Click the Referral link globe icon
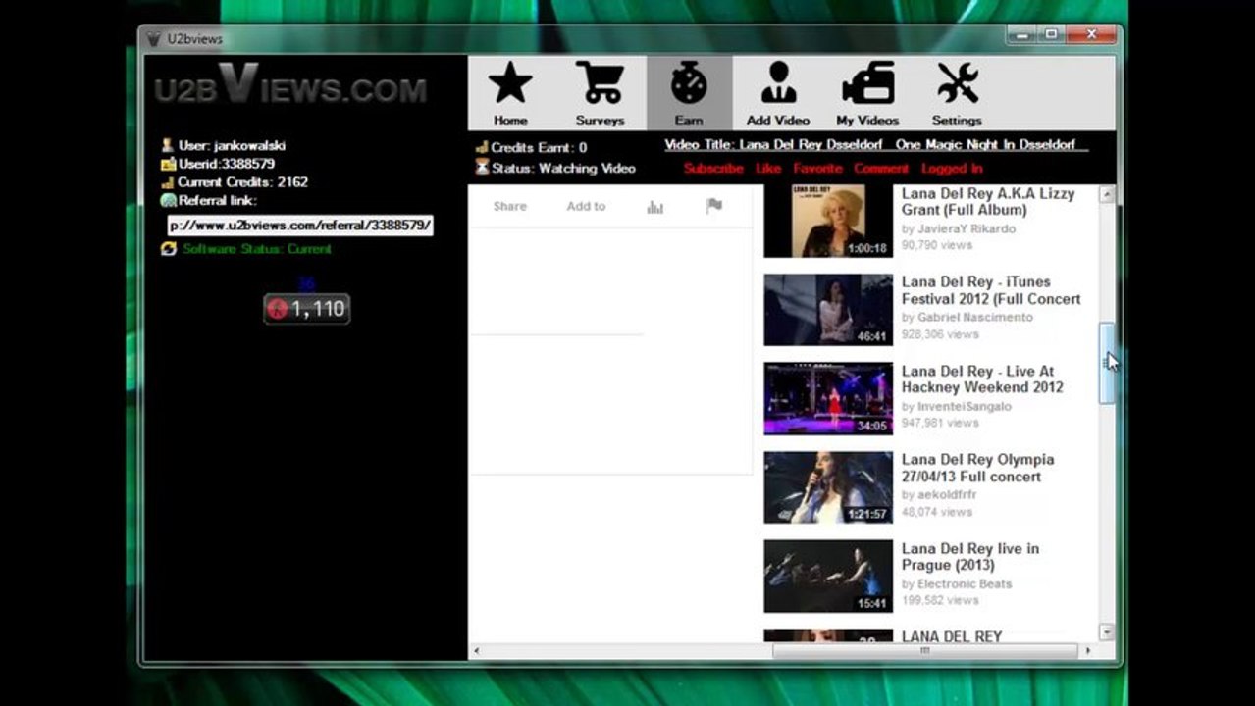This screenshot has width=1255, height=706. [168, 200]
